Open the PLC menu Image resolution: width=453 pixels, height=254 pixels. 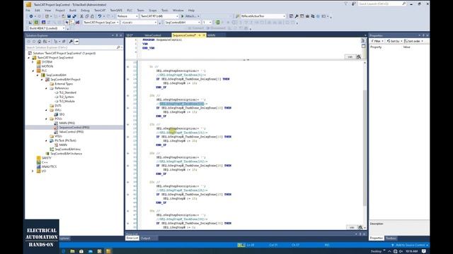(130, 11)
